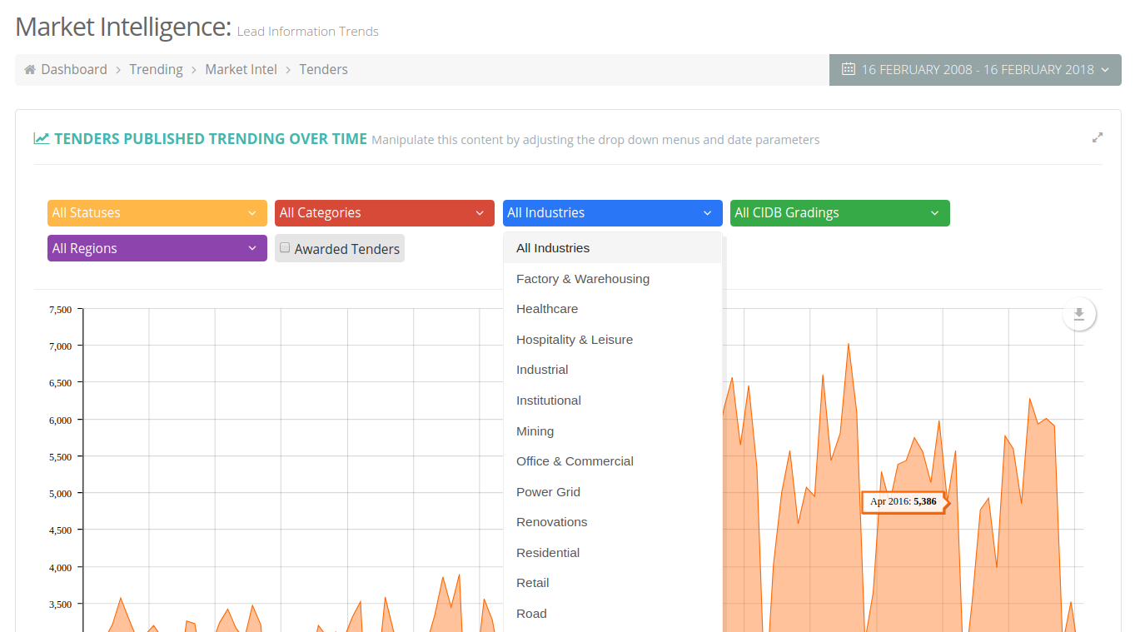Select All Industries option in list

point(612,248)
